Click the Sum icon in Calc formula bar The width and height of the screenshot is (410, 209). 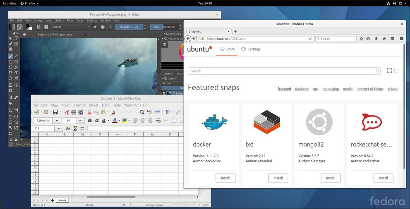[75, 128]
